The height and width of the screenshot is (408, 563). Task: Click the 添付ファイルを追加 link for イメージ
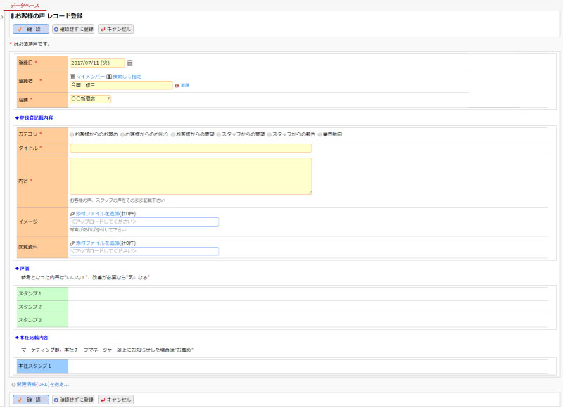tap(97, 212)
